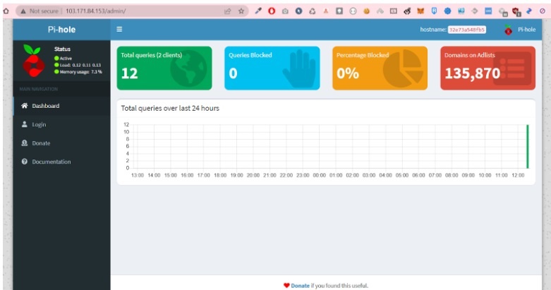
Task: Open the Total queries green card
Action: [164, 68]
